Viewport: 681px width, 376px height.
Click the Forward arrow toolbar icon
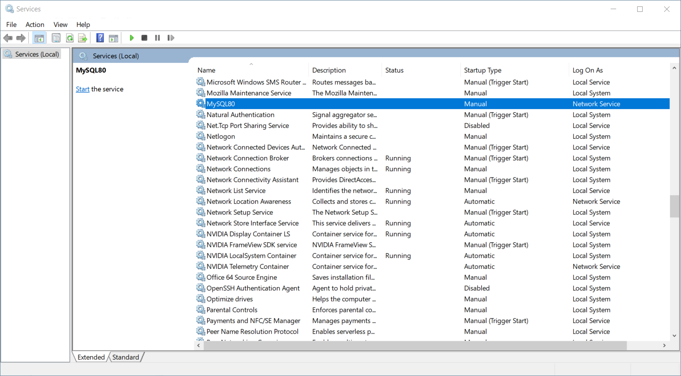21,38
